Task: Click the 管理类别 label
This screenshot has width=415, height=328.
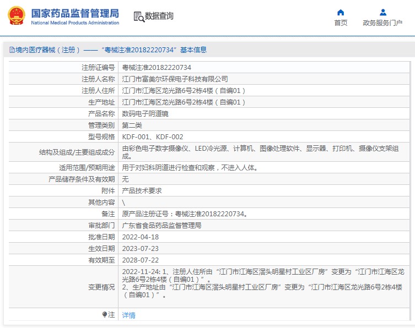Action: point(101,125)
